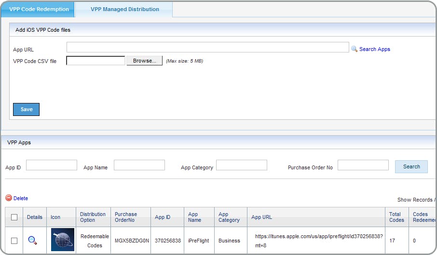Select the App Name filter field
This screenshot has width=437, height=255.
(139, 165)
